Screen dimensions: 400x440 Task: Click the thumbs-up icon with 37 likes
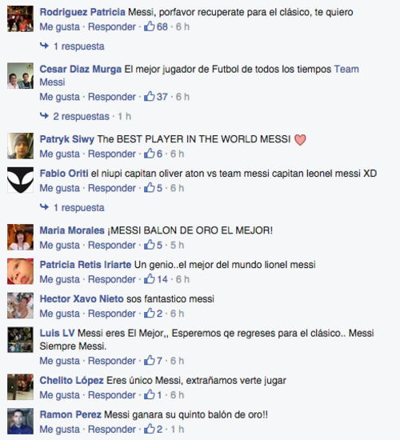(x=150, y=96)
